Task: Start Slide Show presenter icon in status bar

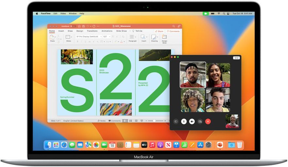Action: pos(142,121)
